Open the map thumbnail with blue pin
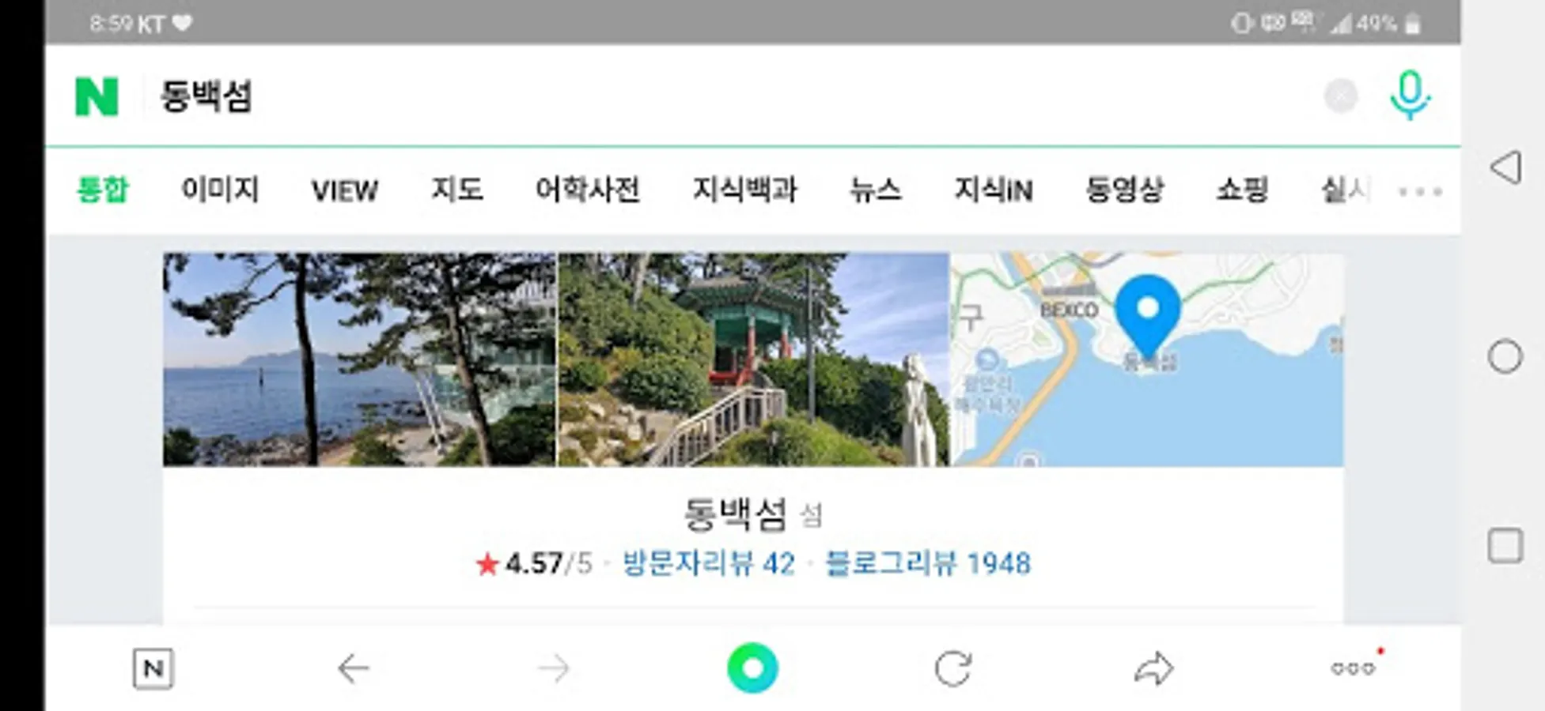The image size is (1545, 711). 1147,359
